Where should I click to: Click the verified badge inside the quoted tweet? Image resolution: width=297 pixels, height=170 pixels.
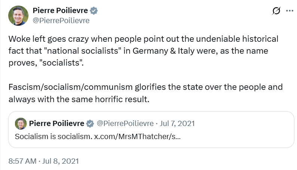[90, 123]
